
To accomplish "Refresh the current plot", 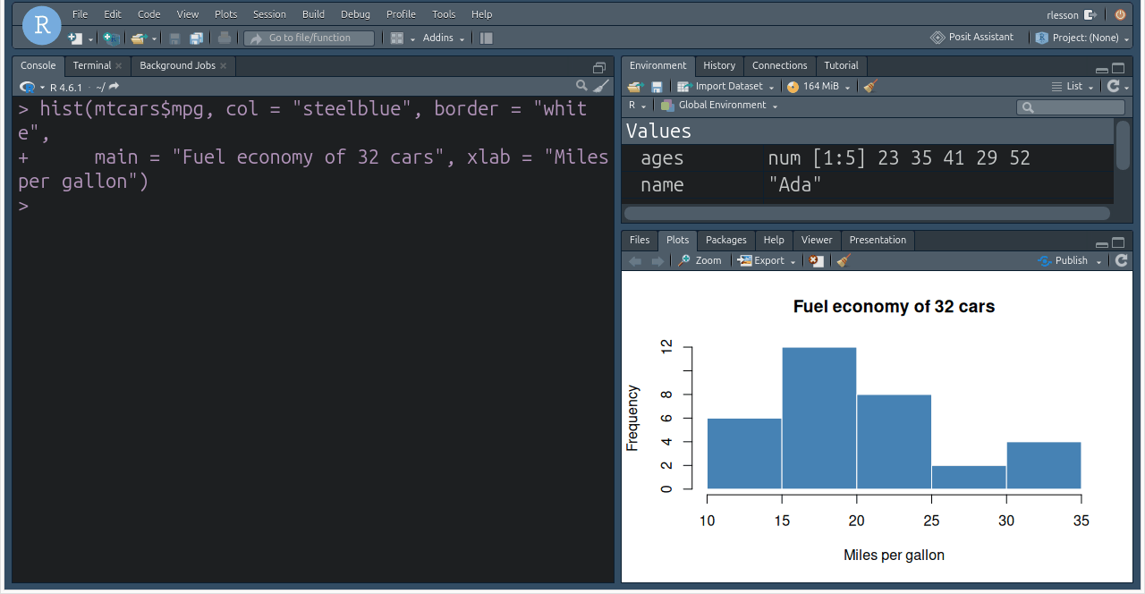I will (1122, 260).
